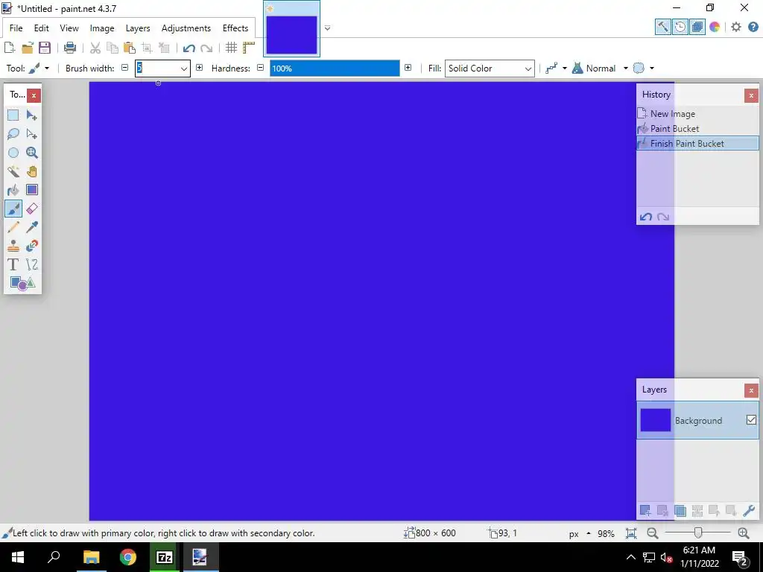The width and height of the screenshot is (763, 572).
Task: Select the Paintbrush tool
Action: pos(13,209)
